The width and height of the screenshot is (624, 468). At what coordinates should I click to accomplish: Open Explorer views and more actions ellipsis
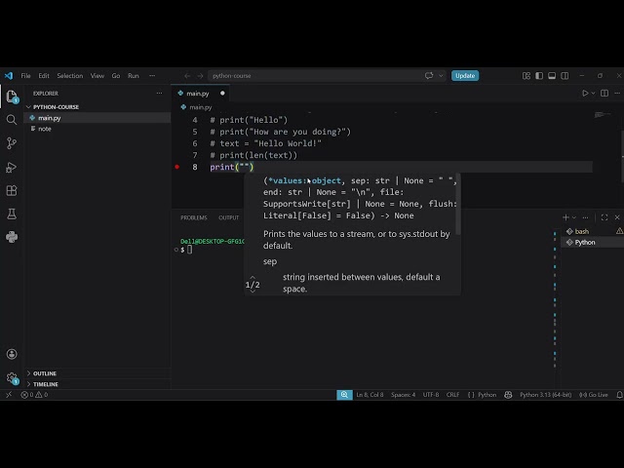click(159, 94)
